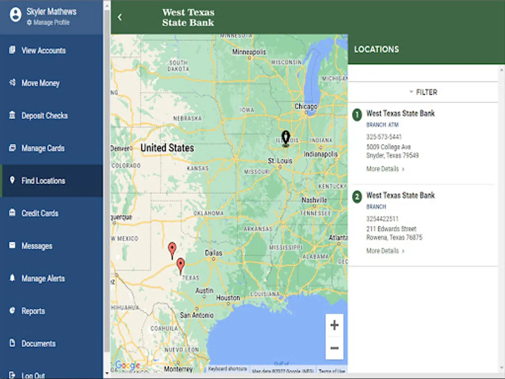Check Messages from the sidebar

coord(37,246)
